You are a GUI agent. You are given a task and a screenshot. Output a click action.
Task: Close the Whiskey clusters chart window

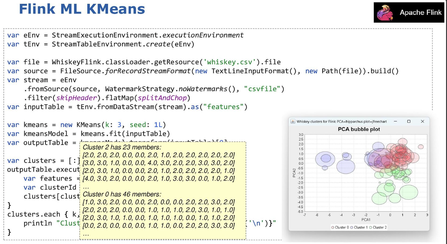(x=422, y=121)
